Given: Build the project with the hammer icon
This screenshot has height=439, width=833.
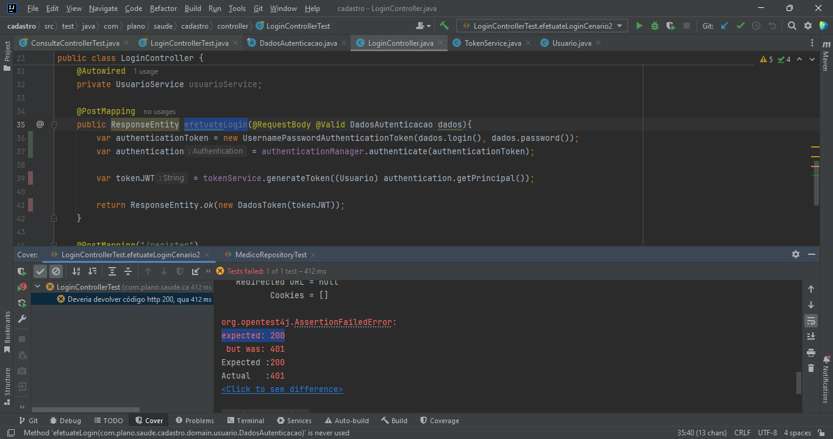Looking at the screenshot, I should (445, 26).
